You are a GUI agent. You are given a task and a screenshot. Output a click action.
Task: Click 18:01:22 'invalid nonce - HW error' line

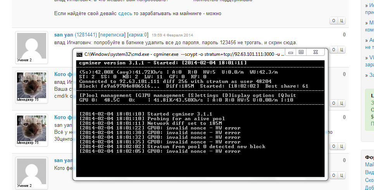[160, 128]
